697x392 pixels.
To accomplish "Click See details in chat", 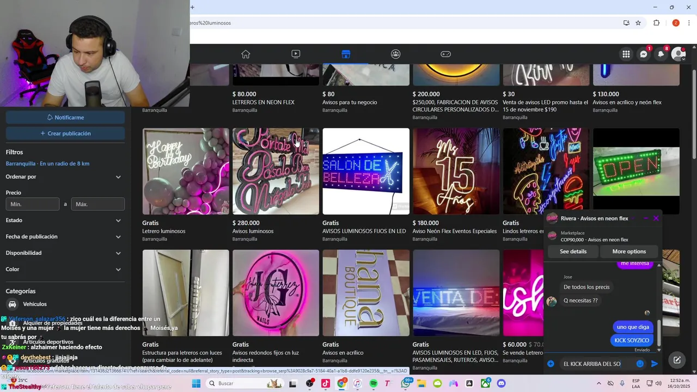I will coord(573,252).
